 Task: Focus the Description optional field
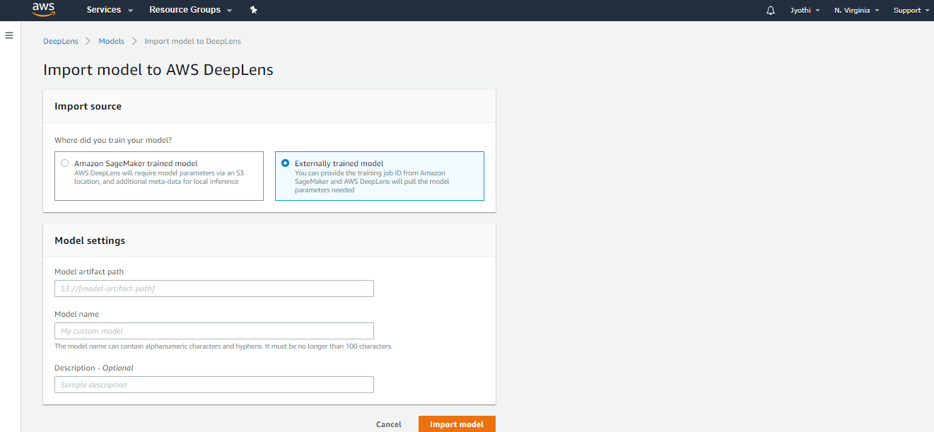tap(214, 385)
